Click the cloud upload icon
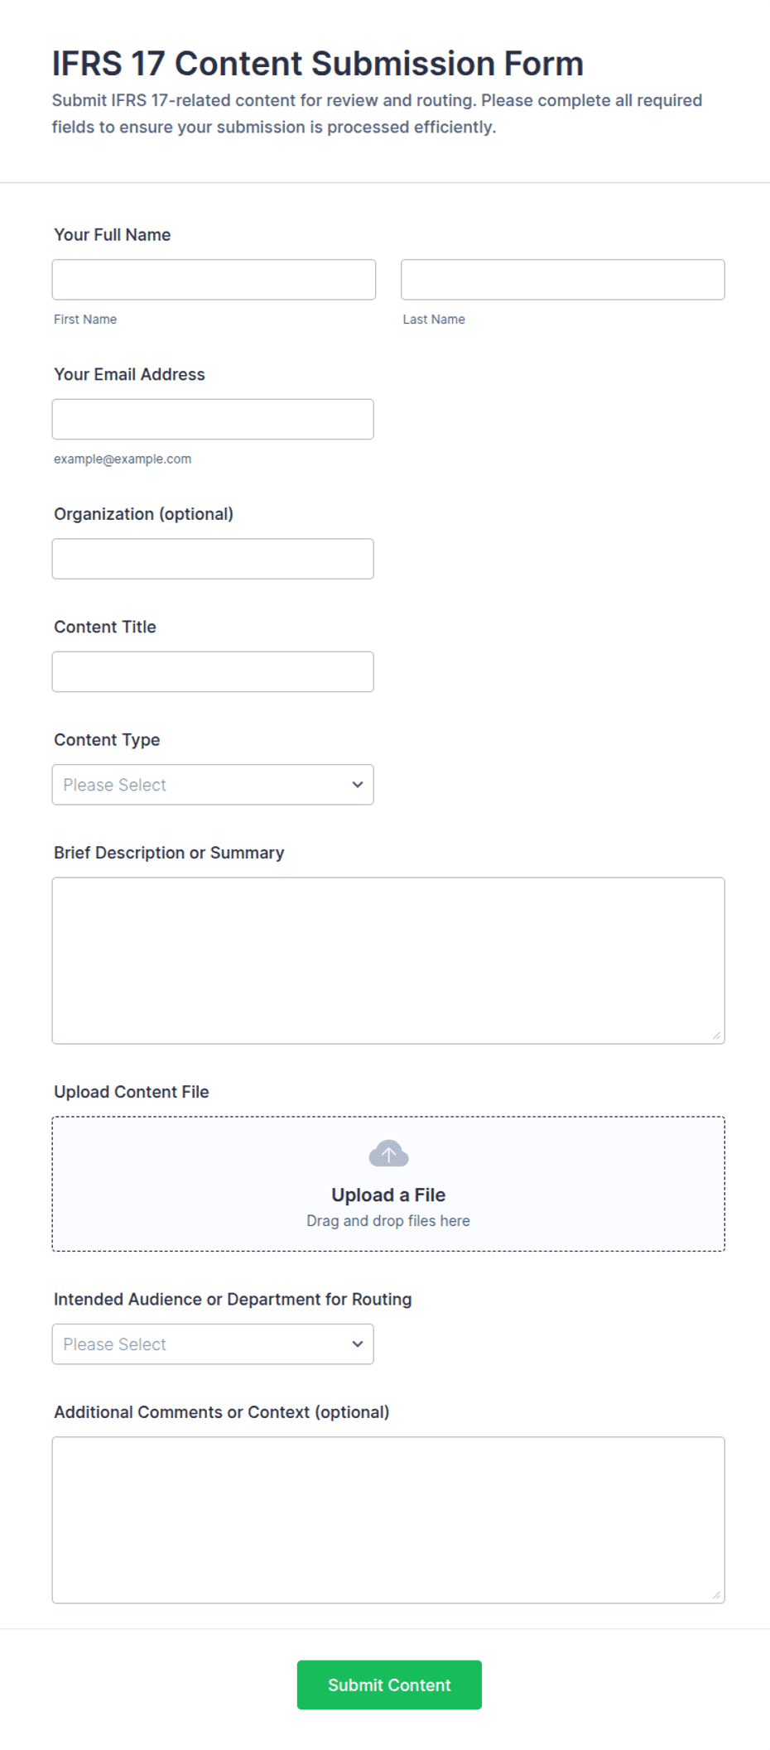 (388, 1153)
